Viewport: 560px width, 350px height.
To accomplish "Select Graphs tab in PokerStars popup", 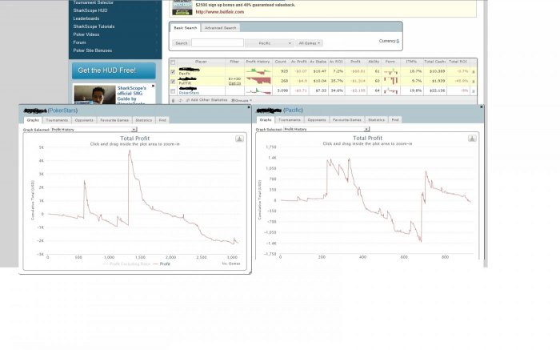I will tap(33, 120).
